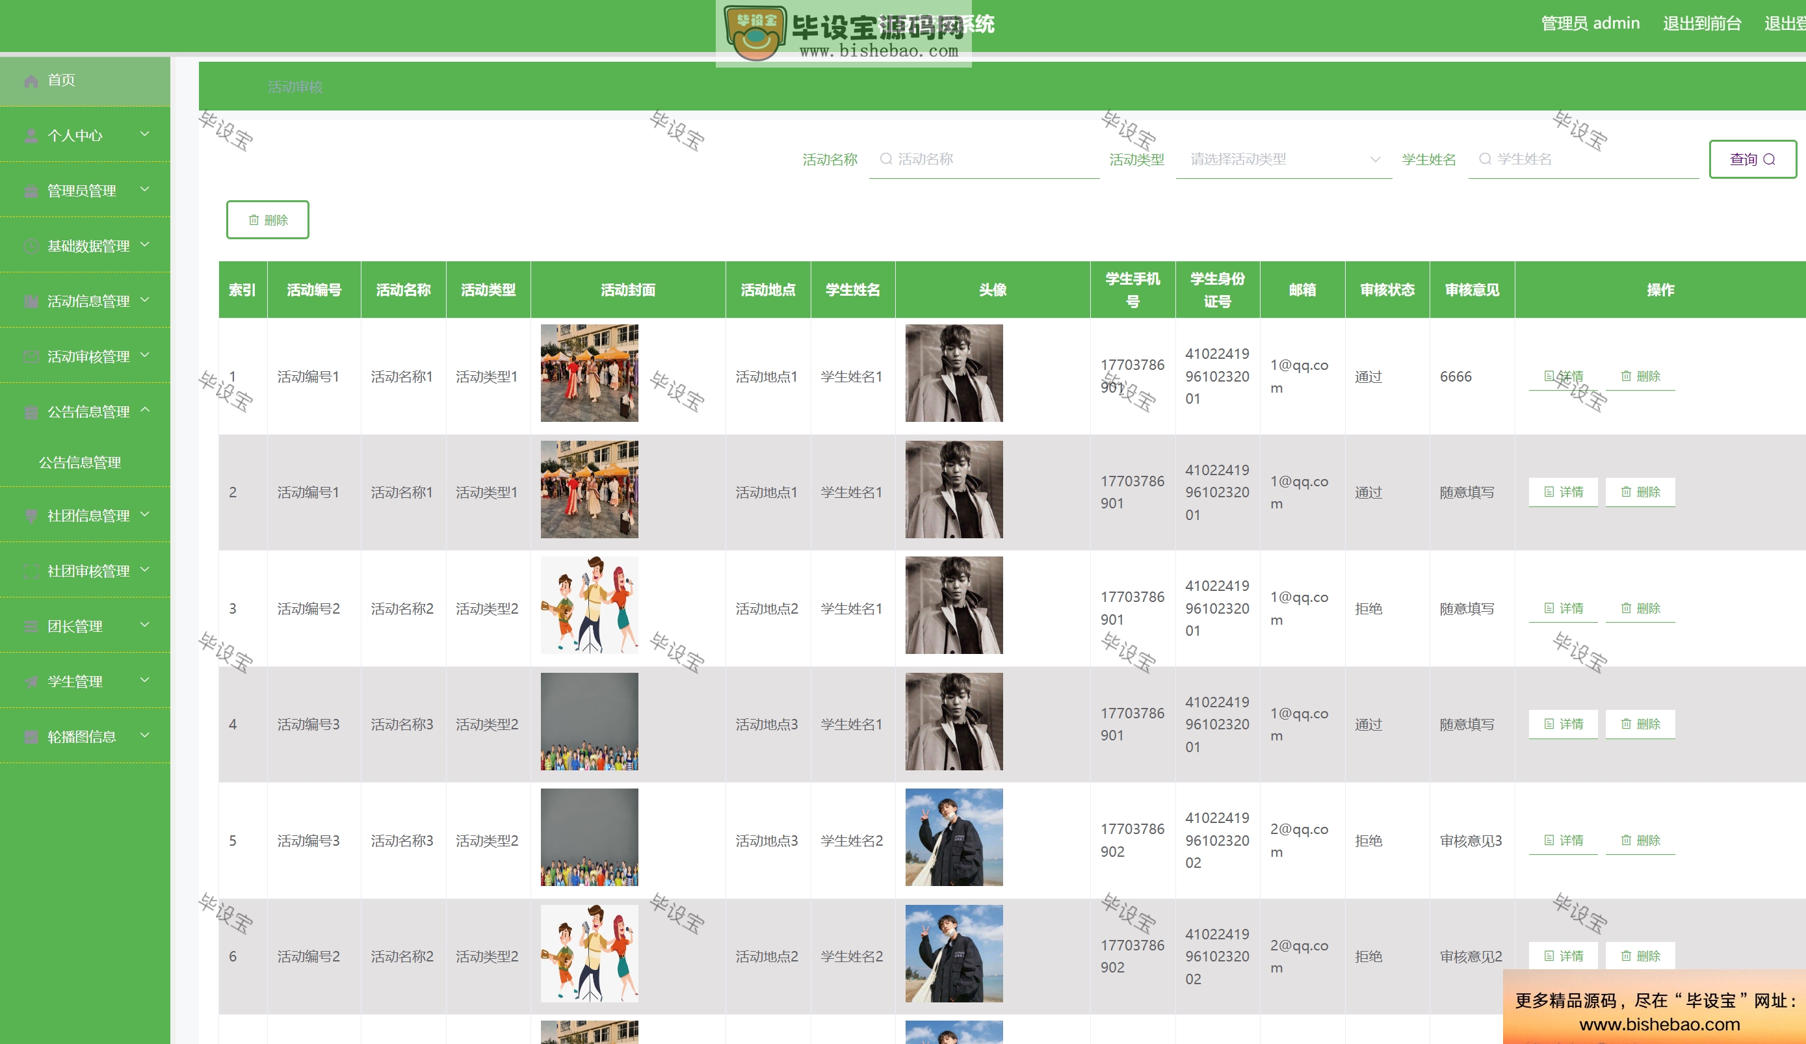The width and height of the screenshot is (1806, 1044).
Task: Click the clock icon beside 基础数据管理
Action: (31, 246)
